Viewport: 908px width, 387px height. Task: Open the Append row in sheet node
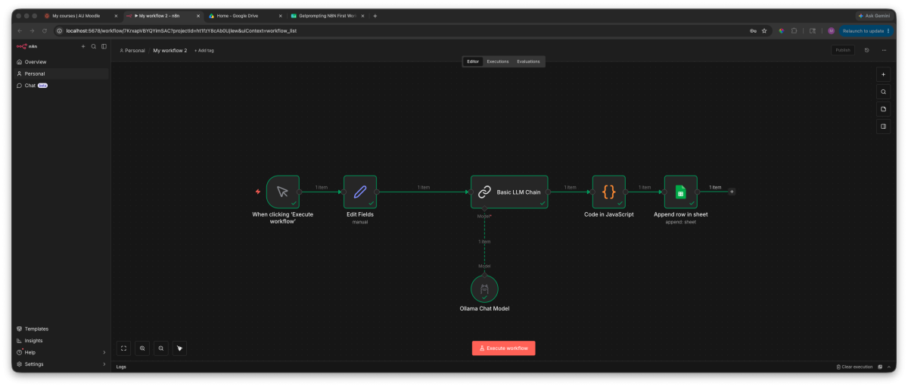click(x=680, y=192)
